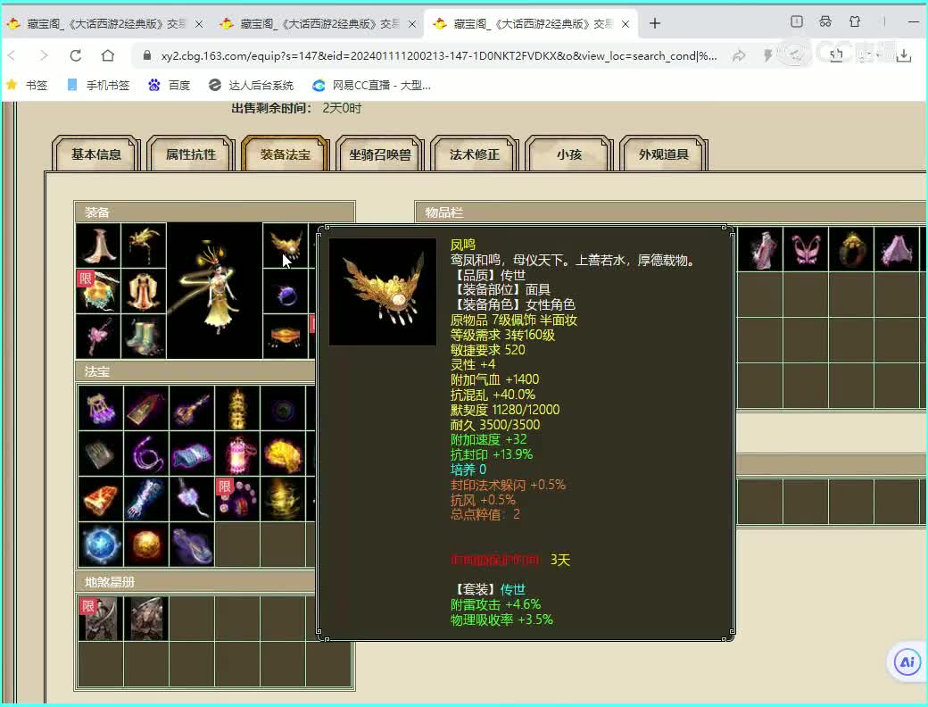Image resolution: width=928 pixels, height=707 pixels.
Task: Select the 限-marked orb equipment icon
Action: (x=98, y=291)
